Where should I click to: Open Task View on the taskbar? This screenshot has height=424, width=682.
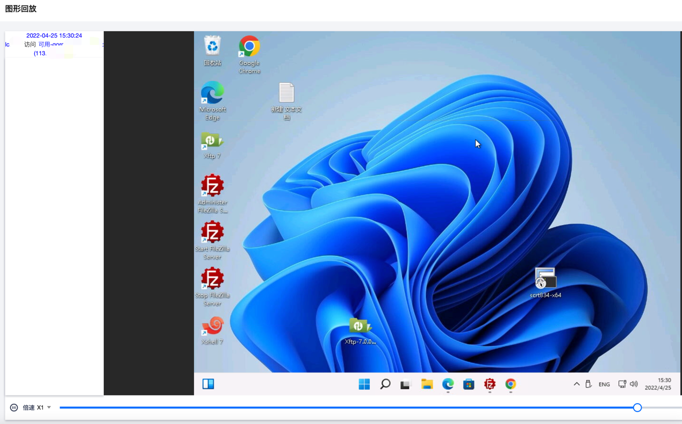point(405,384)
